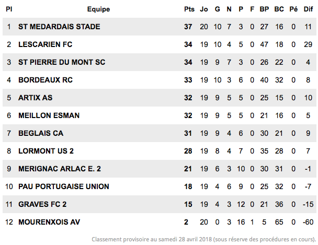Click the Pts column header
The width and height of the screenshot is (318, 245).
point(189,9)
